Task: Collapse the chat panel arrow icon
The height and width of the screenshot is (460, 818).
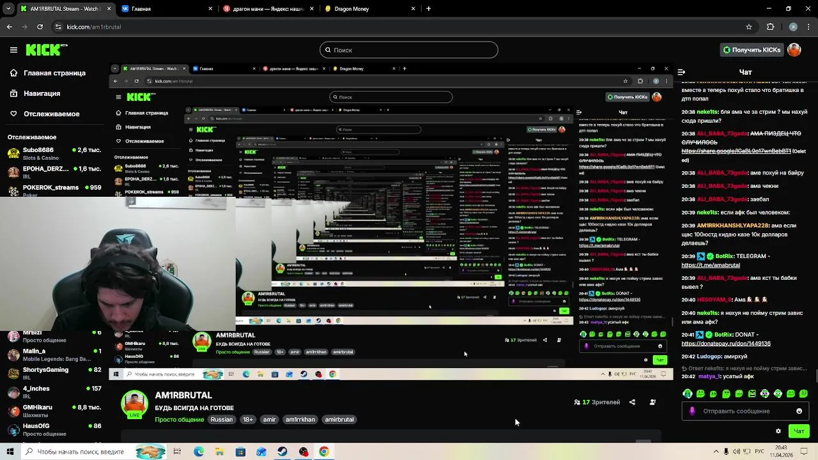Action: coord(681,72)
